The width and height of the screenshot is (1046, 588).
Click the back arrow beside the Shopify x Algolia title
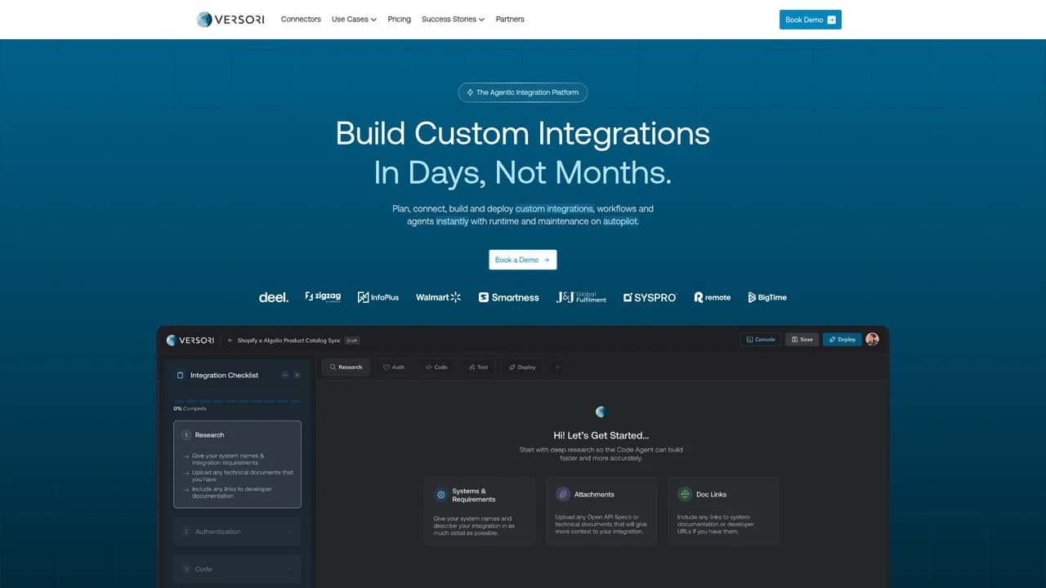coord(230,340)
